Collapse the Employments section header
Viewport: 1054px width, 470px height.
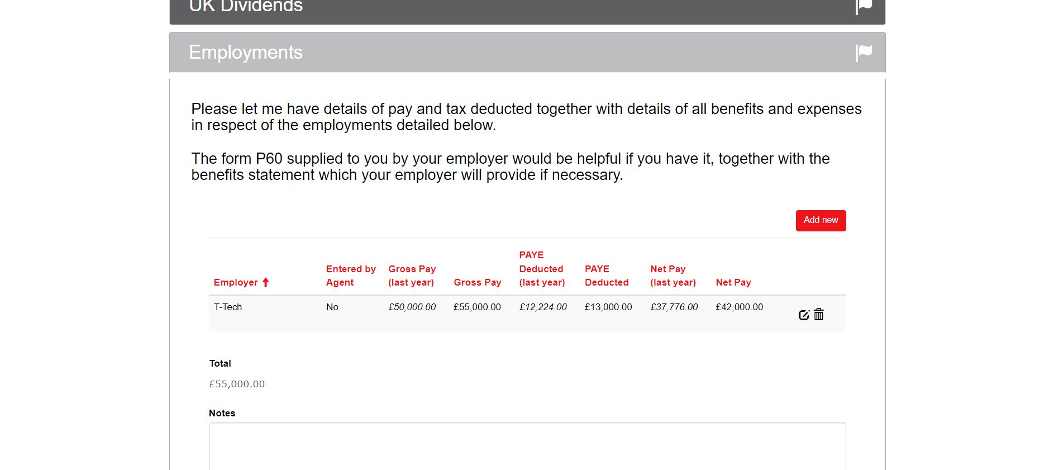click(503, 53)
